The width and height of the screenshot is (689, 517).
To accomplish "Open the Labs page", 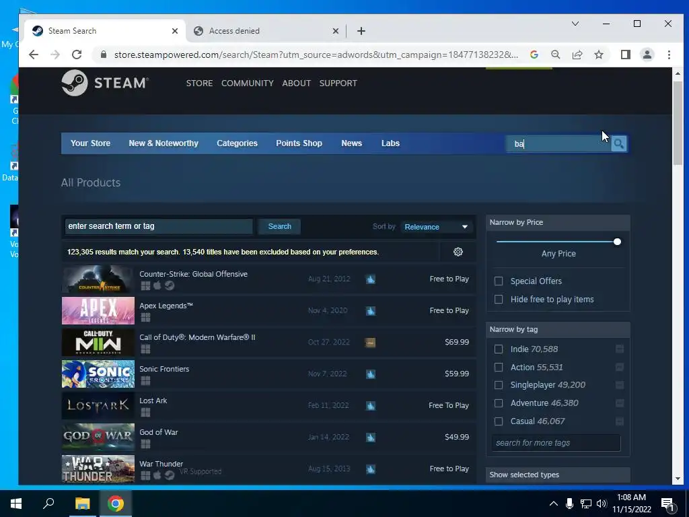I will coord(390,143).
